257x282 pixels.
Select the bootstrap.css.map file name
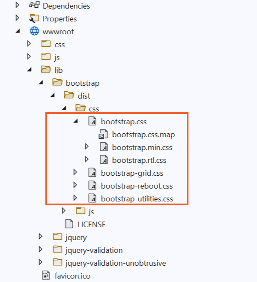coord(143,135)
